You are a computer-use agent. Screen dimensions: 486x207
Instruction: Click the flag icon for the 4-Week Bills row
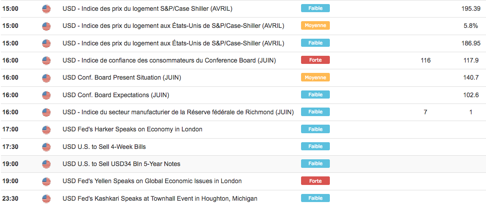point(46,147)
